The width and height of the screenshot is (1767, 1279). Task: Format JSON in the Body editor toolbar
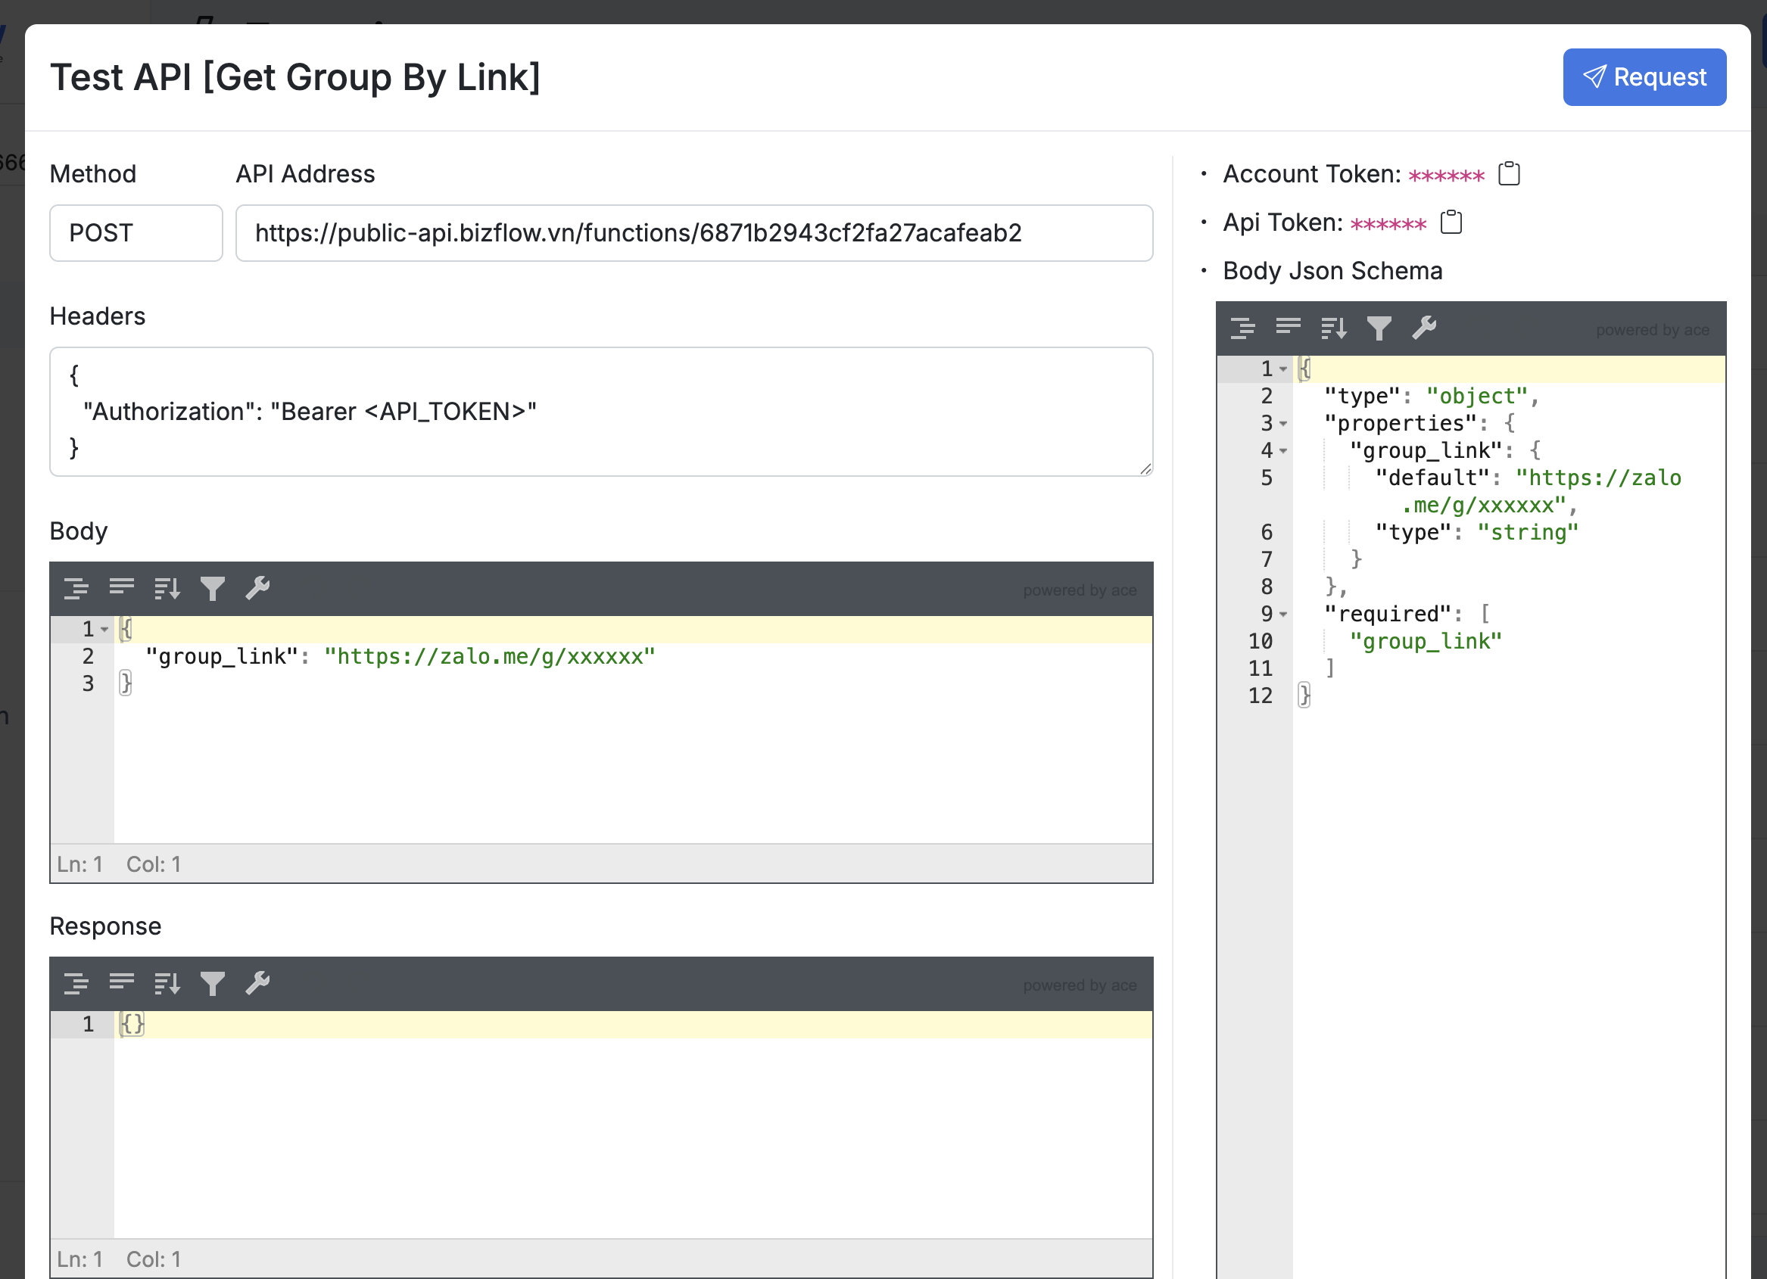click(x=76, y=589)
